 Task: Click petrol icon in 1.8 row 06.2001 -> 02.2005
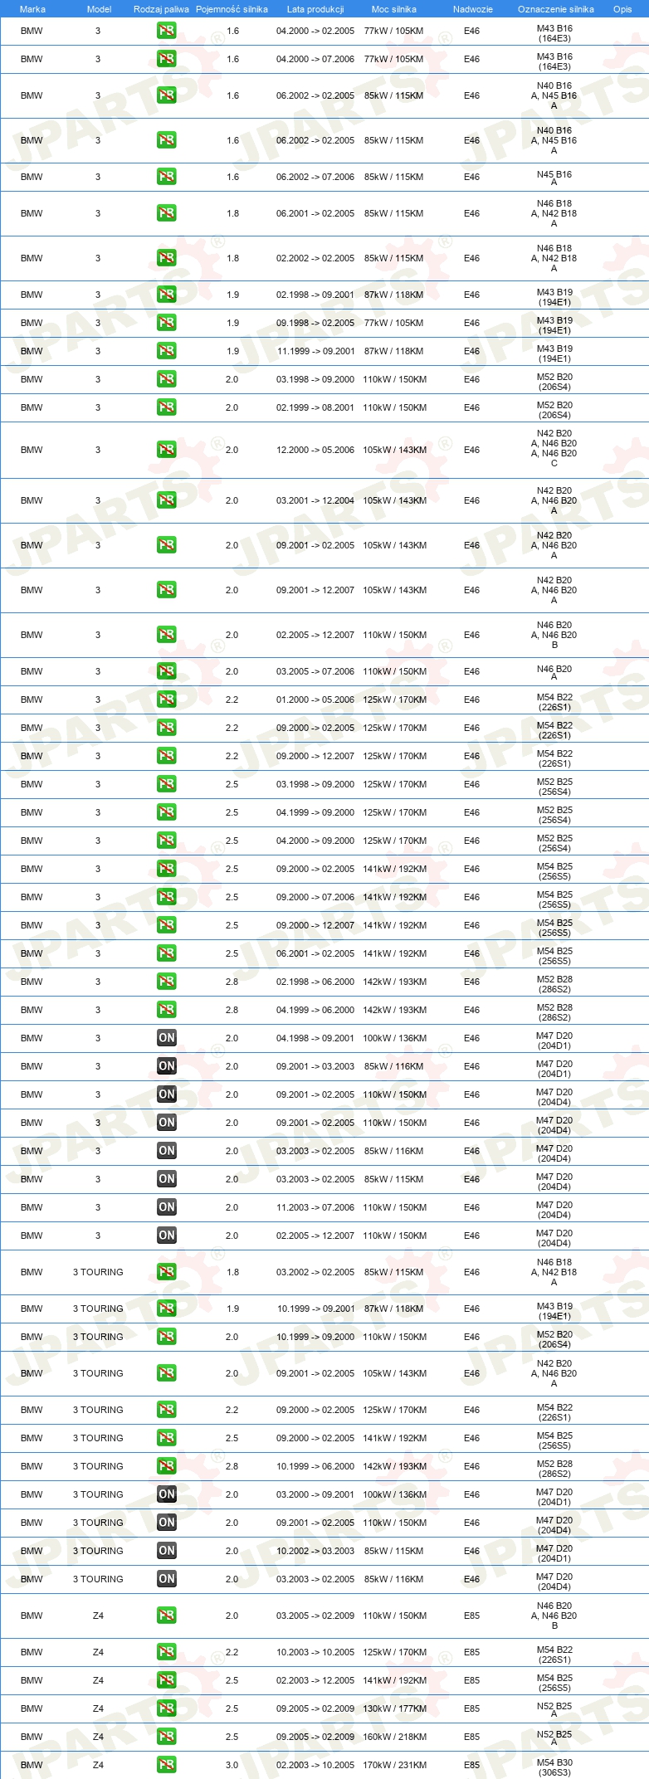point(166,213)
